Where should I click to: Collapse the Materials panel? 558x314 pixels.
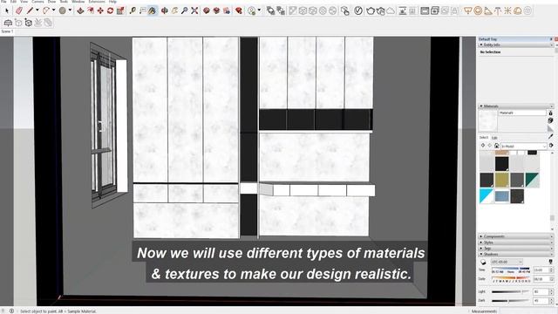coord(515,106)
